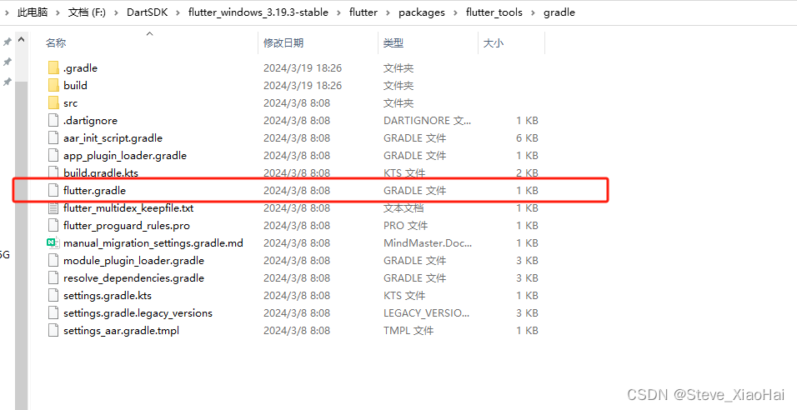This screenshot has height=410, width=797.
Task: Select the file named flutter_multidex_keepfile.txt
Action: [128, 207]
